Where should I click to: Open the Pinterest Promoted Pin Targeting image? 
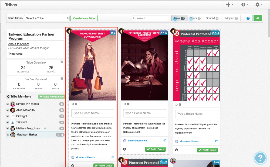(144, 65)
